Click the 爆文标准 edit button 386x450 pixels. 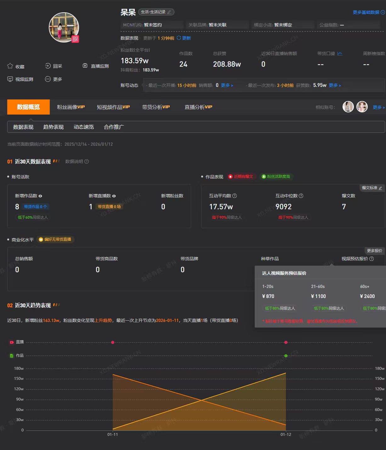click(x=372, y=188)
